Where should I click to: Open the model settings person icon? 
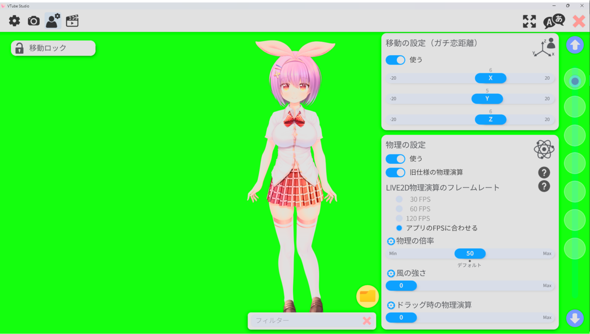[52, 21]
